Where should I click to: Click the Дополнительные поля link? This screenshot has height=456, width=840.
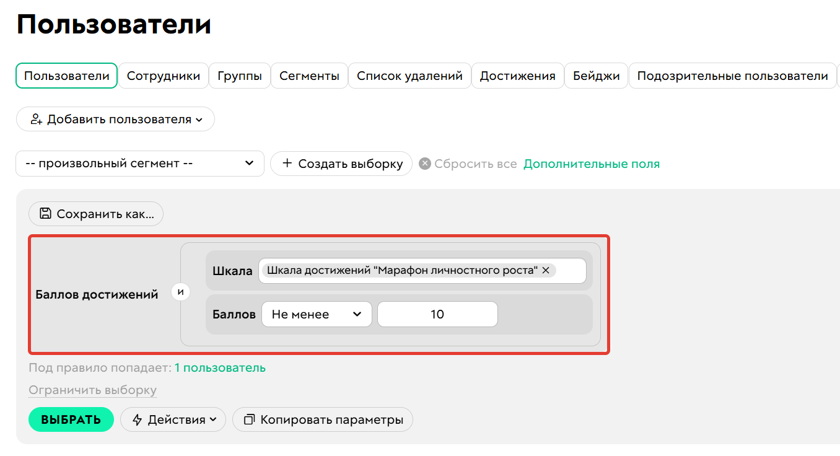pos(592,164)
